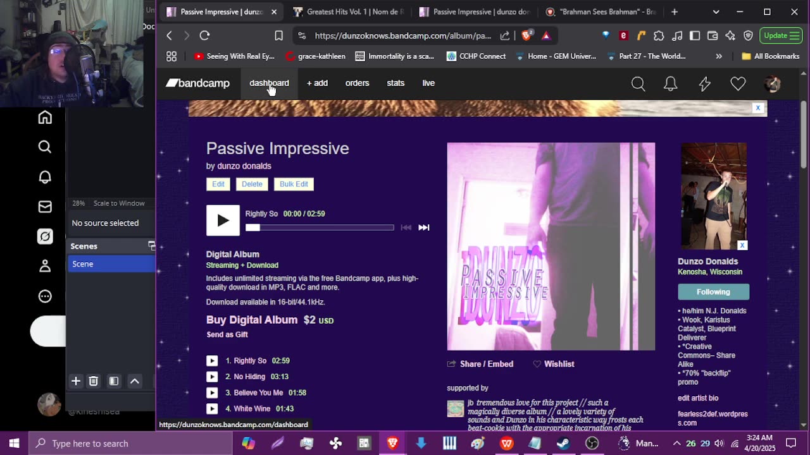810x455 pixels.
Task: Close the active Passive Impressive tab
Action: [274, 11]
